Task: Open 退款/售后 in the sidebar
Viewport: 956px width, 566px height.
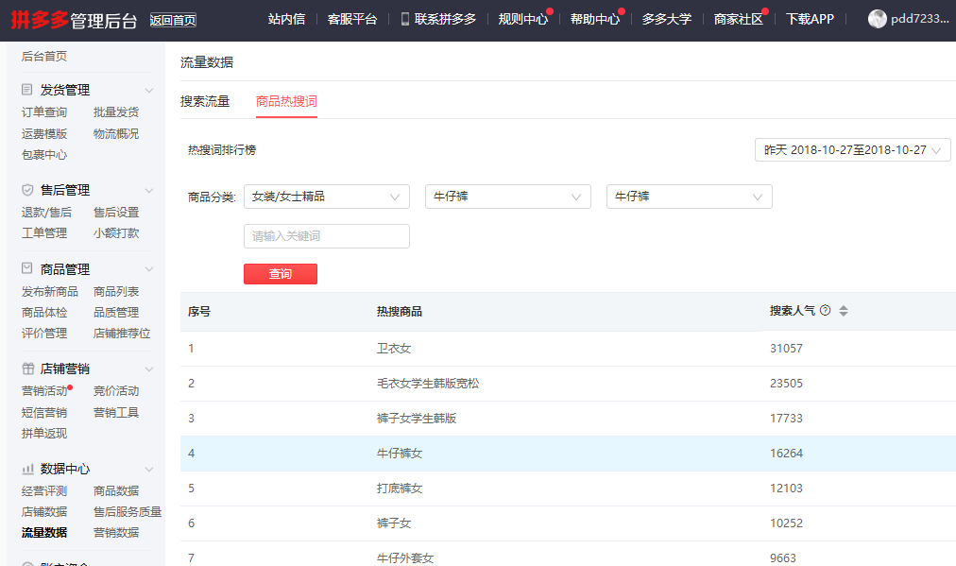Action: click(x=46, y=213)
